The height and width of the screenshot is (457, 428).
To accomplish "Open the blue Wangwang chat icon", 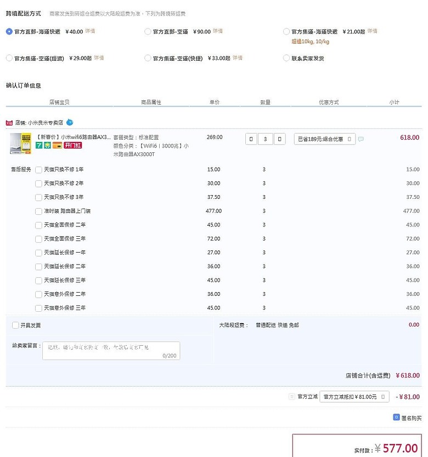I will tap(70, 122).
